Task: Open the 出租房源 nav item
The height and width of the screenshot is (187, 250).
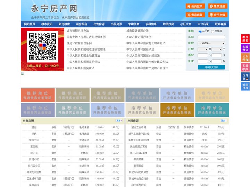Action: pyautogui.click(x=116, y=24)
